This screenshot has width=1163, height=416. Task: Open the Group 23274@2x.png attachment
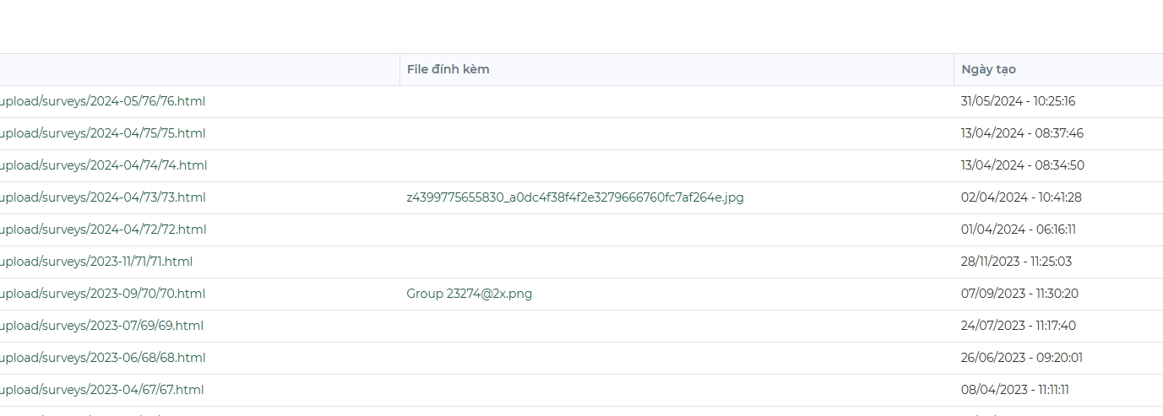(x=469, y=294)
